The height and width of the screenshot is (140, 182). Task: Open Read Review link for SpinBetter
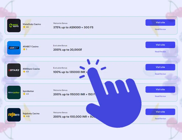(160, 96)
